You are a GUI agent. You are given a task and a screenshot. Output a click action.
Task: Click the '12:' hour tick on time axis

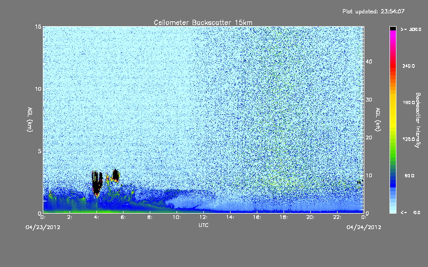pyautogui.click(x=203, y=217)
